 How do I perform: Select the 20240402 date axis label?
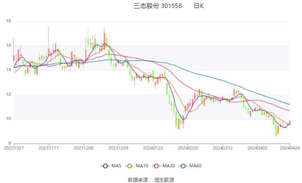pos(257,148)
